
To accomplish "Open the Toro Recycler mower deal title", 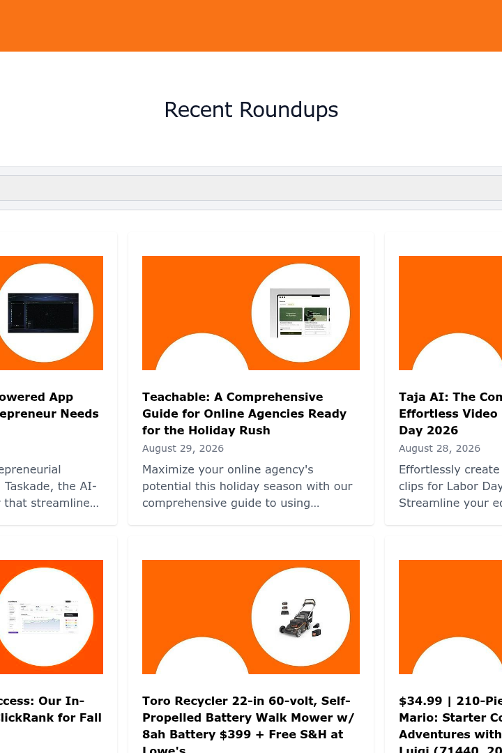I will pyautogui.click(x=248, y=723).
